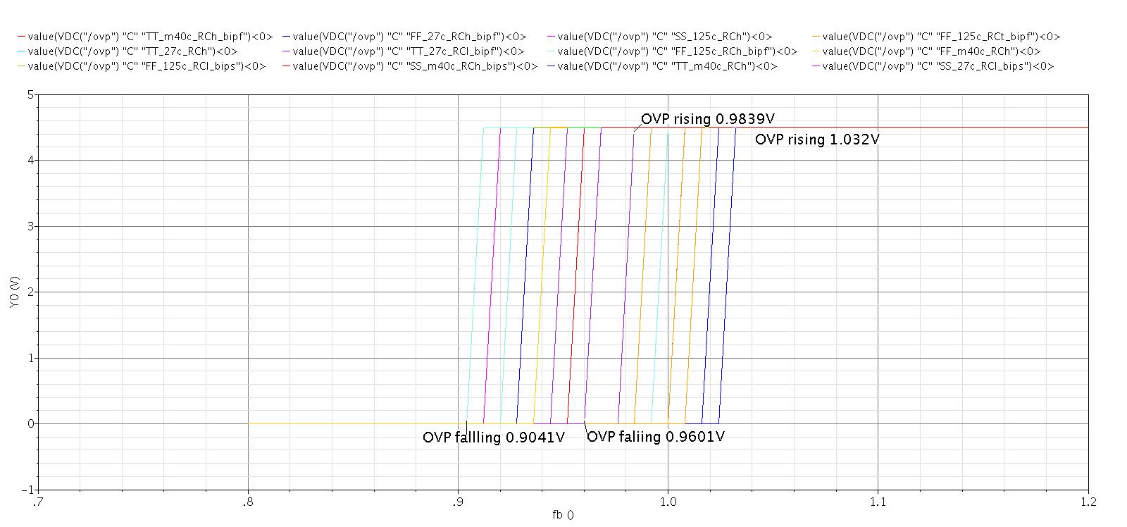The width and height of the screenshot is (1127, 527).
Task: Select the FF_27c_RCh_bipf legend entry
Action: click(x=404, y=37)
